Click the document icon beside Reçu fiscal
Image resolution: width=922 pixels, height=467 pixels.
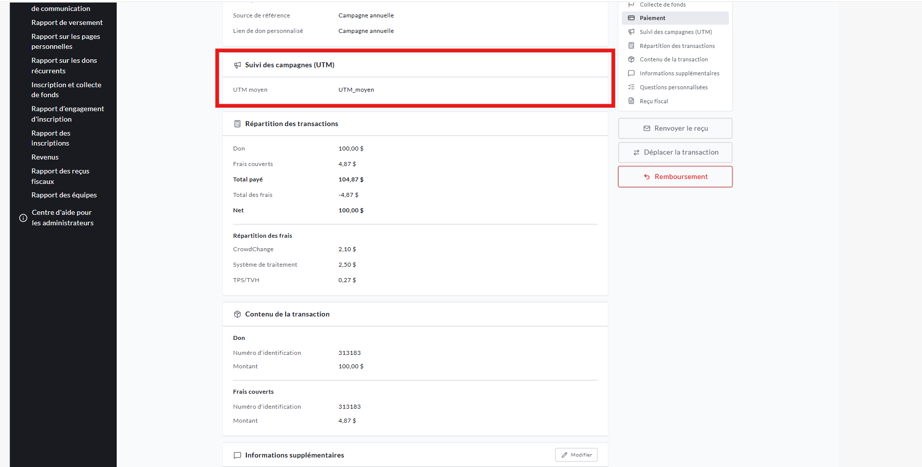click(x=631, y=101)
